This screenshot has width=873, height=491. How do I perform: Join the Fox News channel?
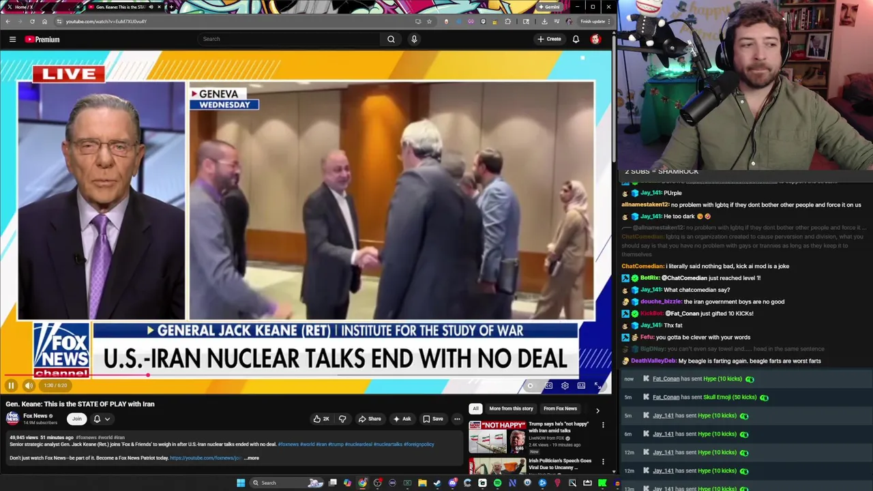(76, 419)
